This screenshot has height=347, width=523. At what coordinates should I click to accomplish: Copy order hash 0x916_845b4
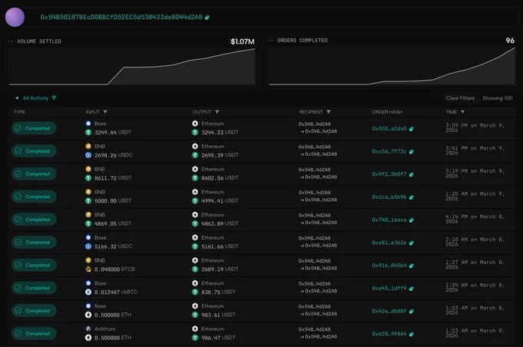411,266
